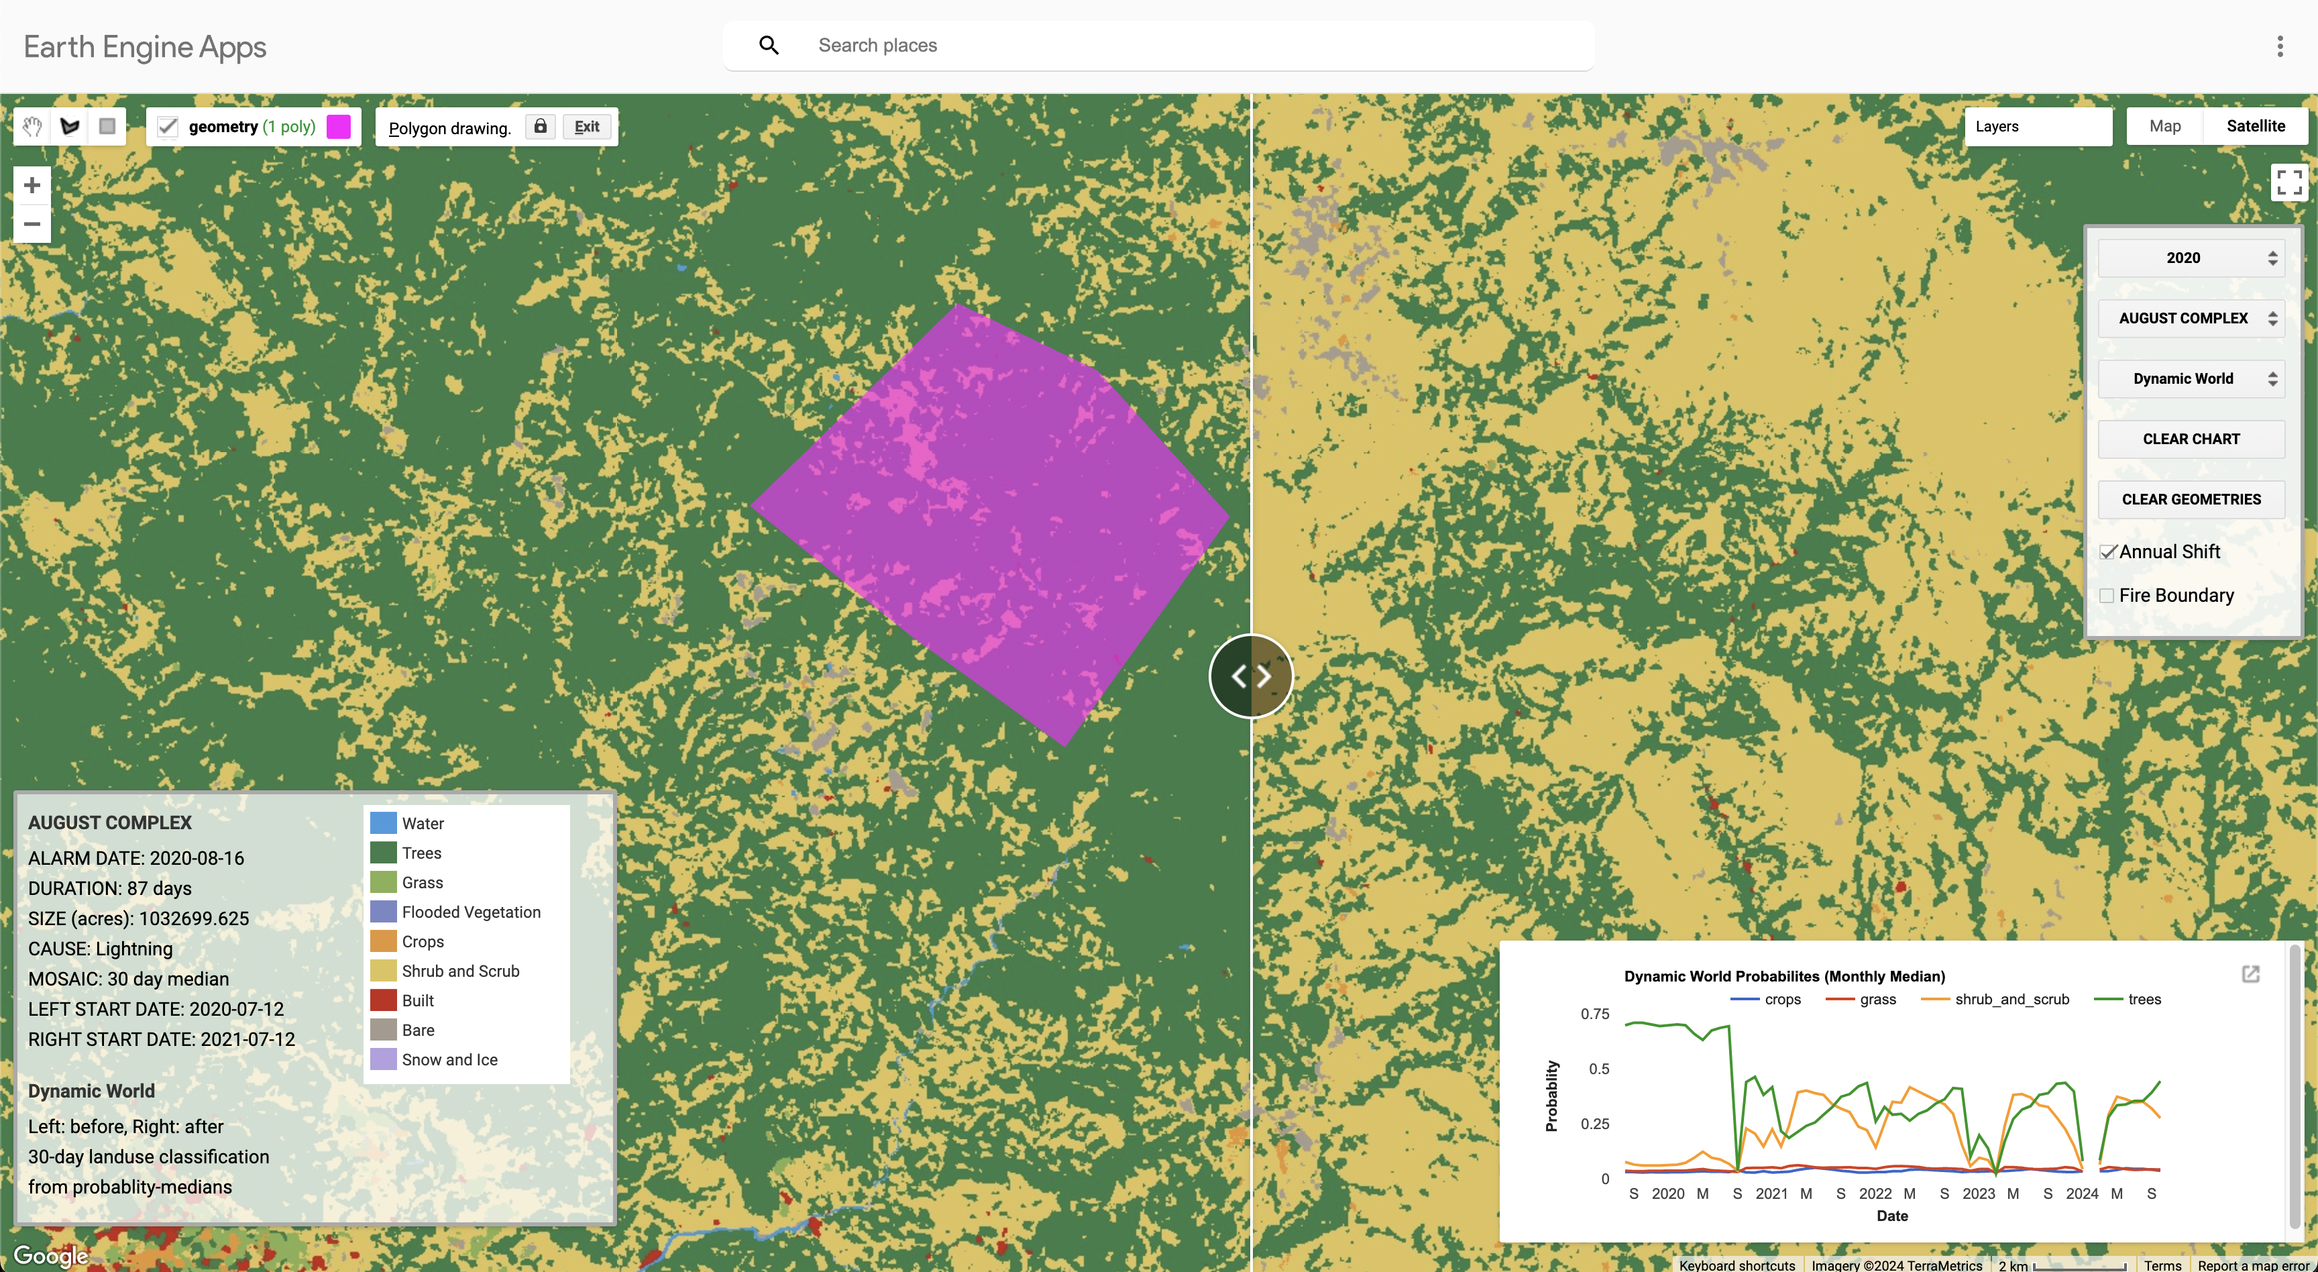The height and width of the screenshot is (1272, 2318).
Task: Click the Bare legend swatch
Action: [x=384, y=1030]
